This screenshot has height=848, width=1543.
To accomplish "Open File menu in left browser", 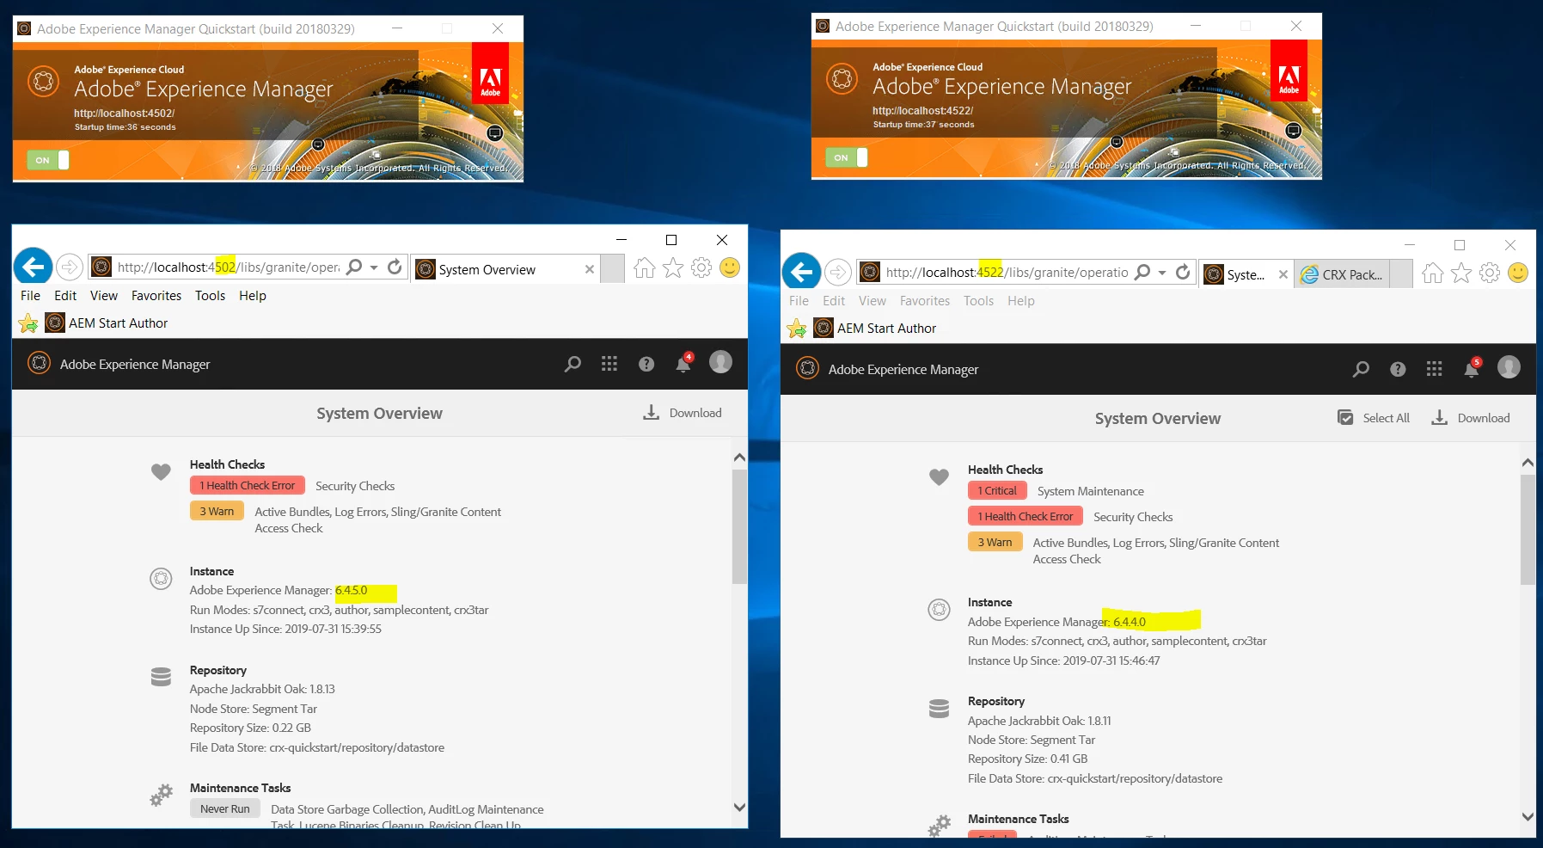I will click(30, 296).
